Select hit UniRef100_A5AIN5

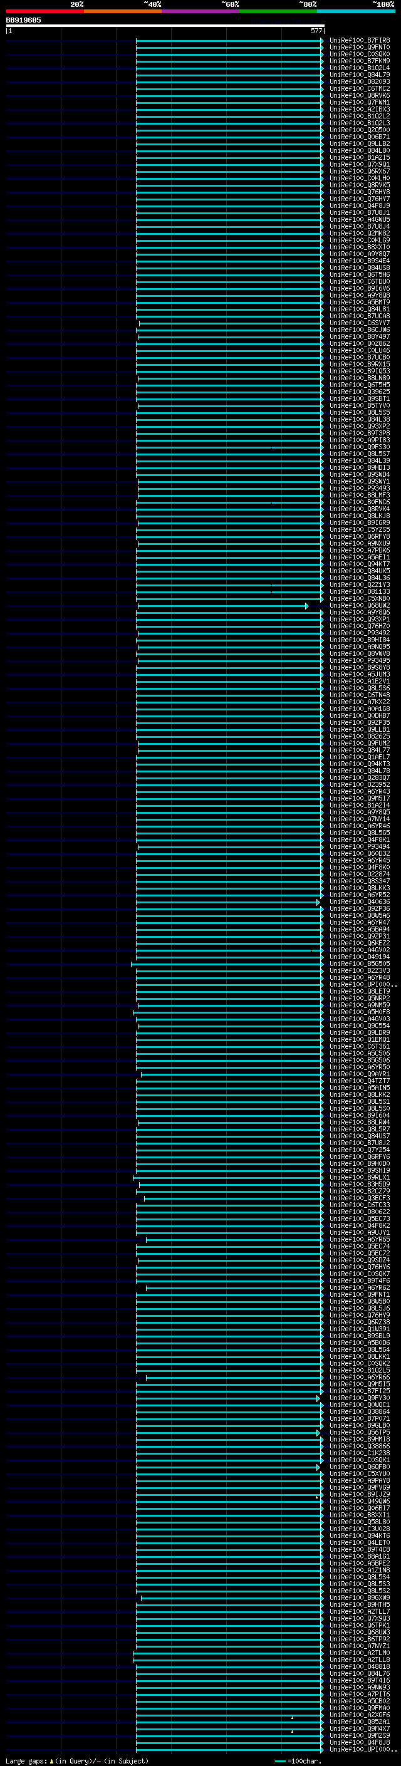click(360, 1088)
